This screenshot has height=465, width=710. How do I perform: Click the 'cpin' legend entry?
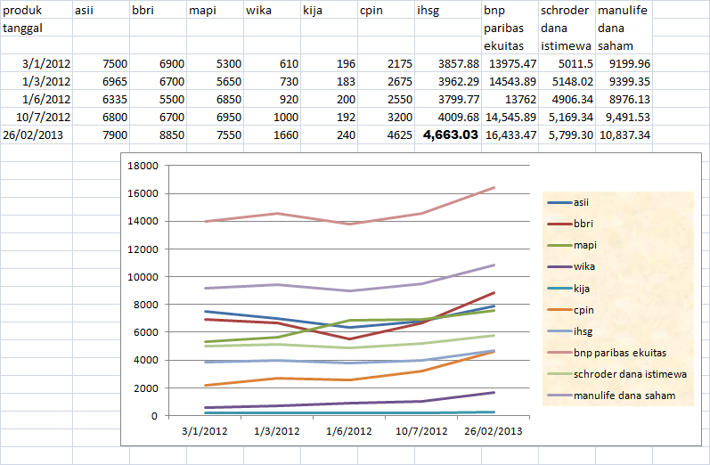coord(570,310)
